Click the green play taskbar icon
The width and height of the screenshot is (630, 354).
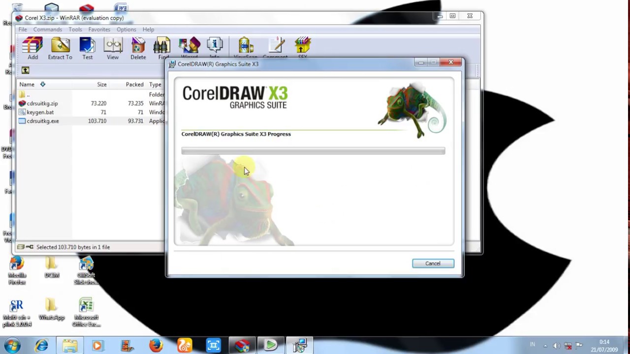point(271,346)
